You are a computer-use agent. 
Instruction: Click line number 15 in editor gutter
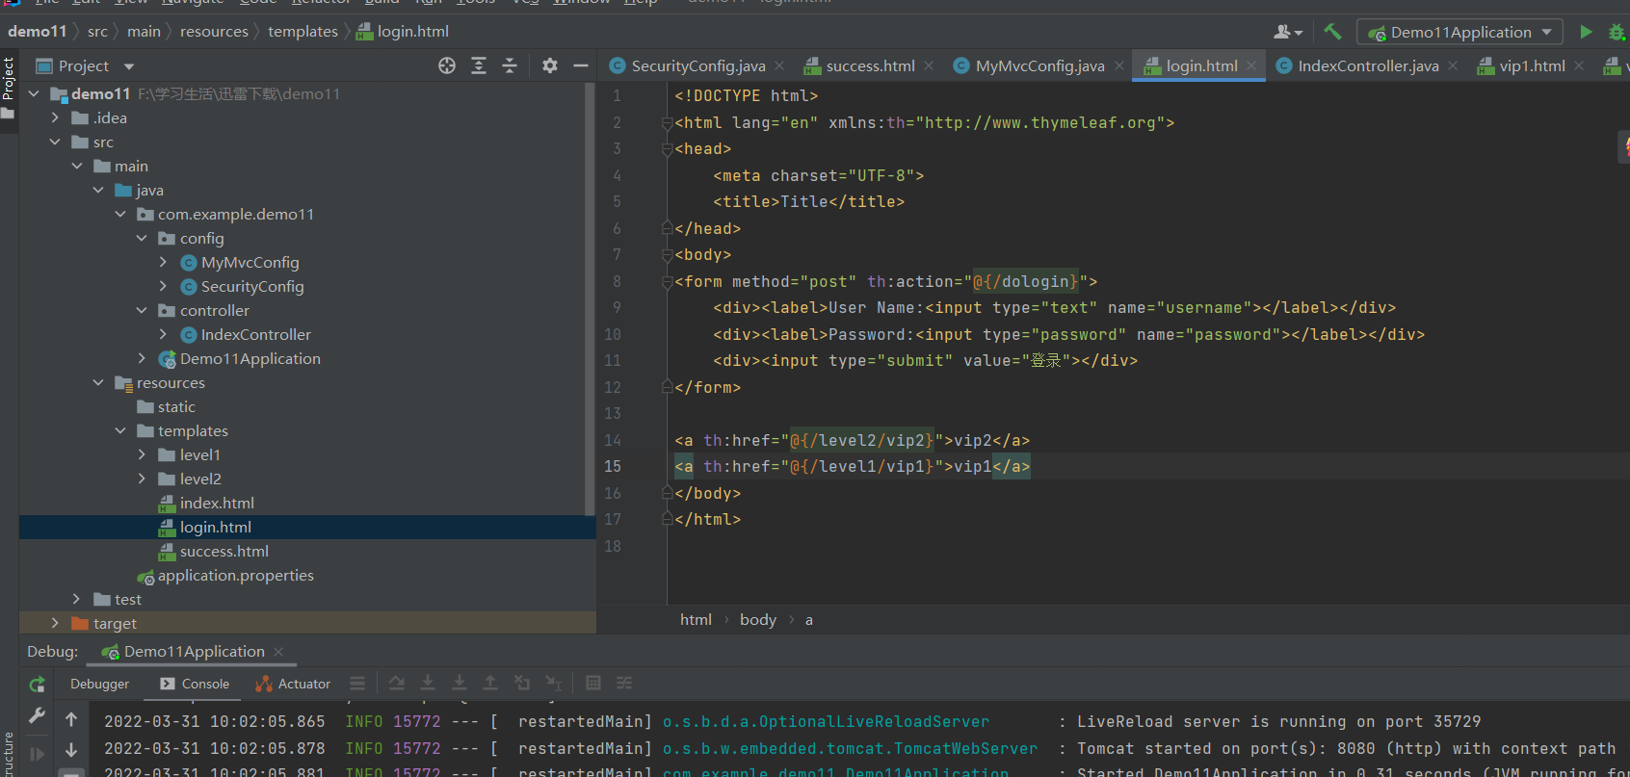point(613,466)
